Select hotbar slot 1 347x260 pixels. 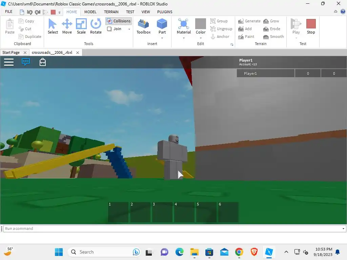coord(118,212)
